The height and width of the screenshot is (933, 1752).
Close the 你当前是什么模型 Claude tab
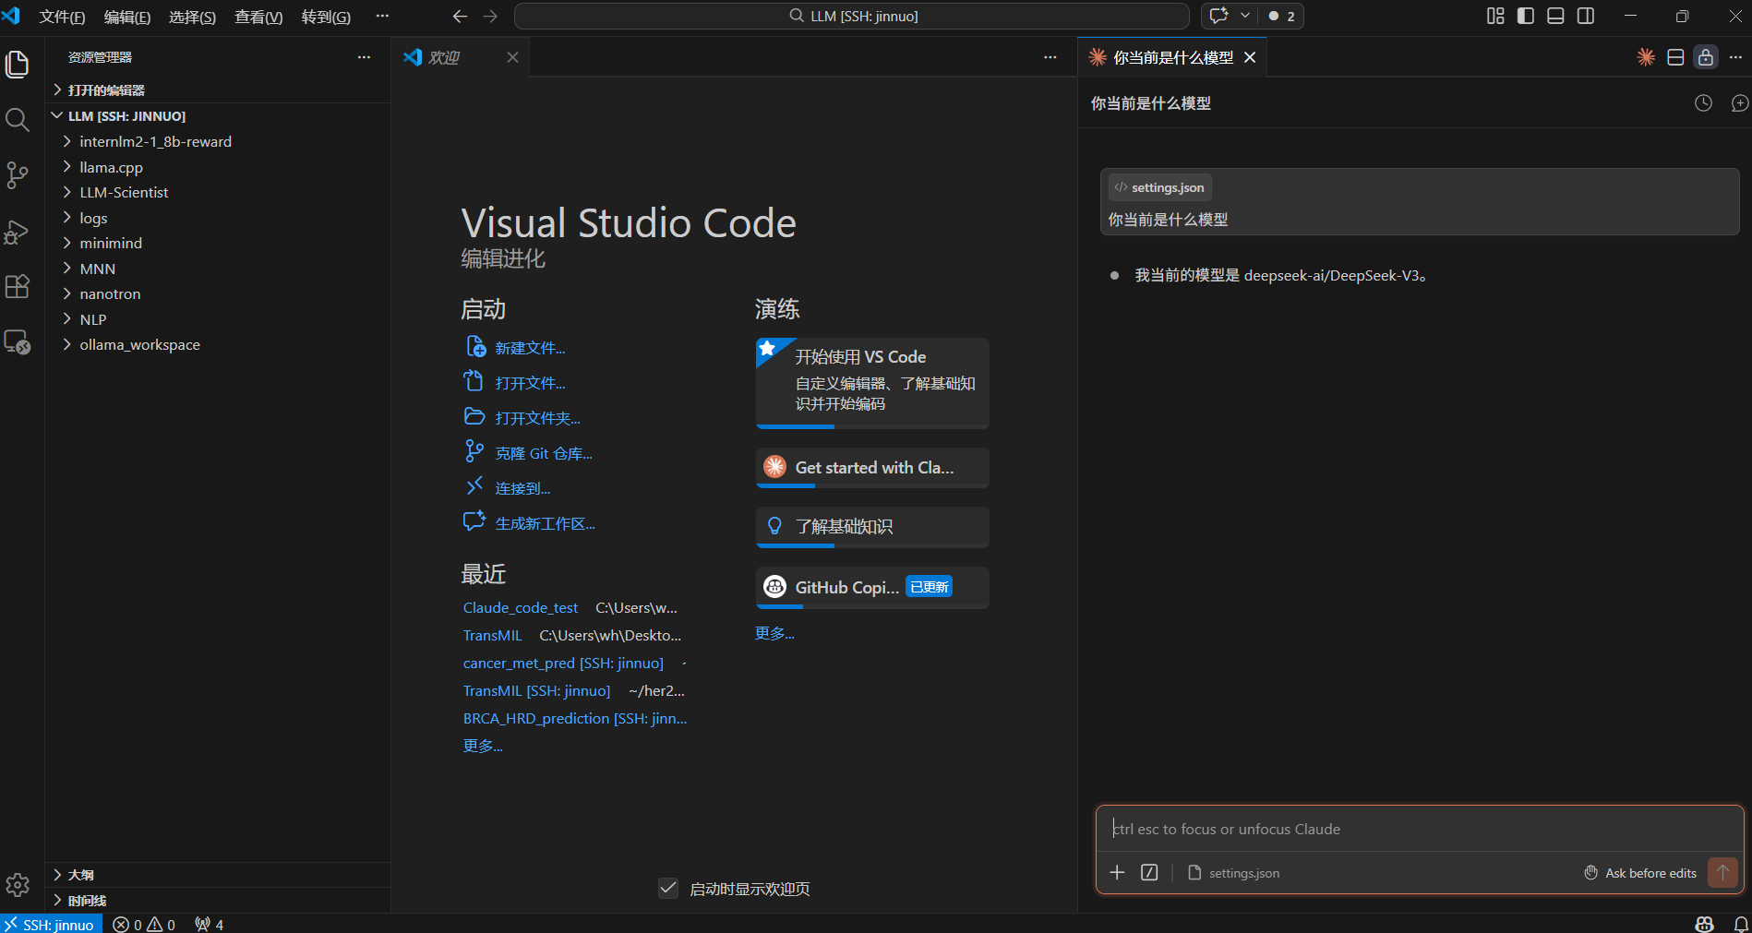coord(1250,57)
